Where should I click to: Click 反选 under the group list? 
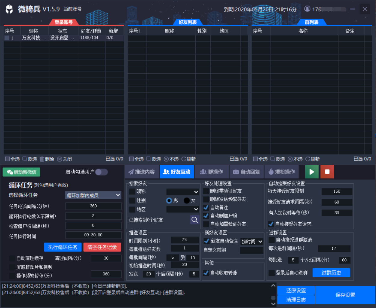(278, 159)
